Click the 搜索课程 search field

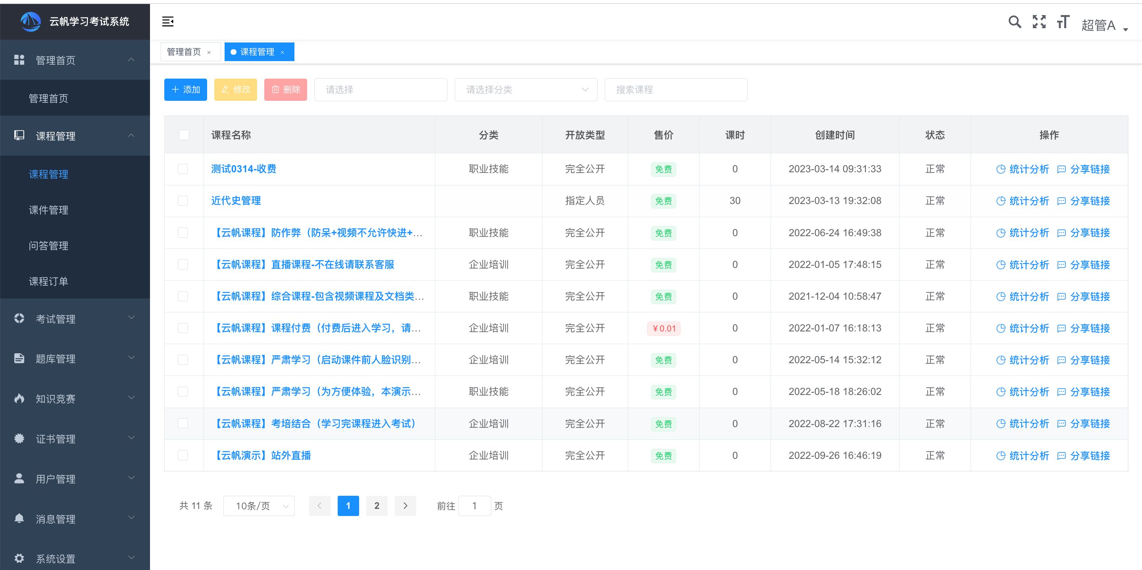tap(676, 90)
